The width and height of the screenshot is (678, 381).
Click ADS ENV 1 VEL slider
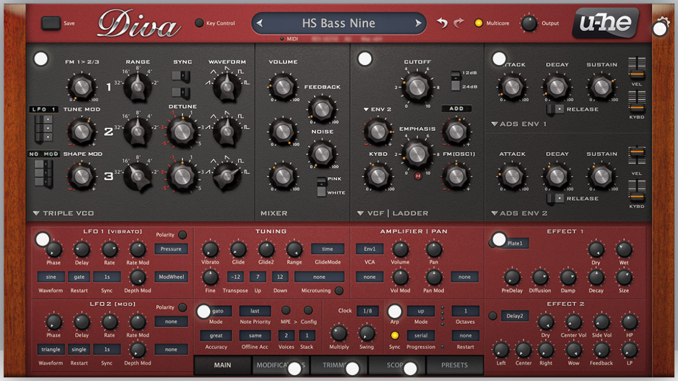coord(636,68)
